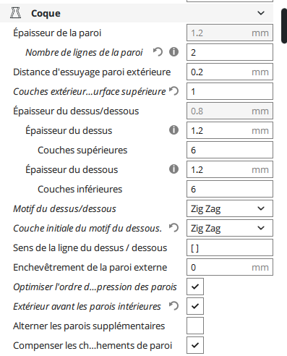
Task: Reset Couches extérieures surface supérieure setting
Action: (x=174, y=91)
